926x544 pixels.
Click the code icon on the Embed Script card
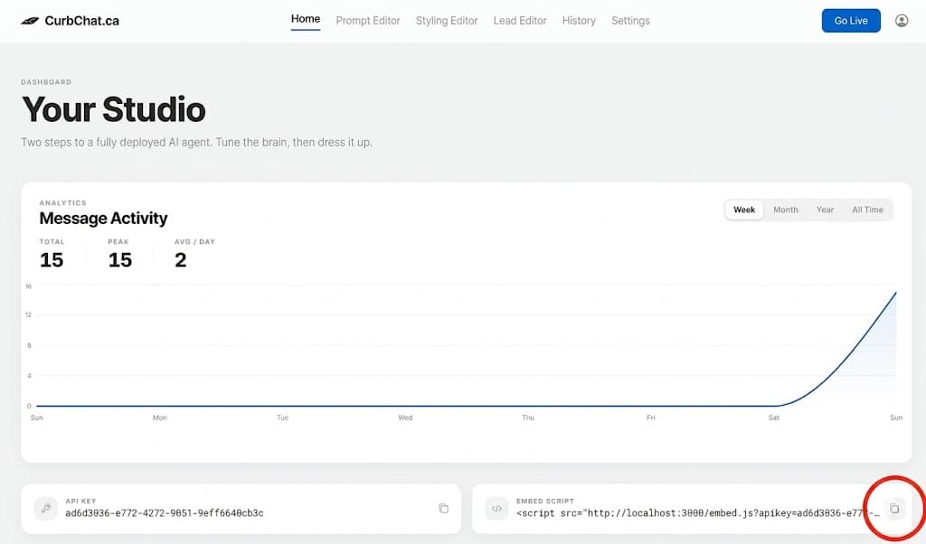click(x=496, y=509)
